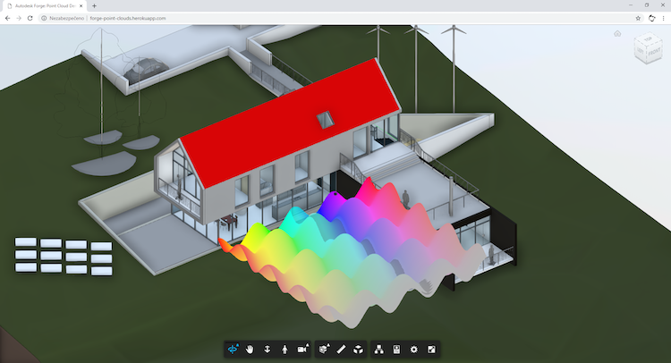Click the ViewCube FRONT face
671x363 pixels.
click(654, 53)
